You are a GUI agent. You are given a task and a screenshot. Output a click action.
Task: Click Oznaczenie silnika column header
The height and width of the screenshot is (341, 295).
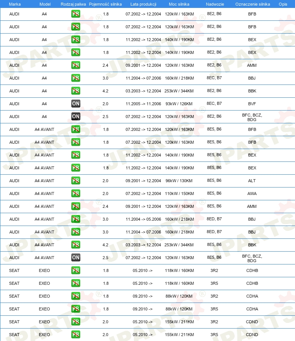tap(253, 4)
